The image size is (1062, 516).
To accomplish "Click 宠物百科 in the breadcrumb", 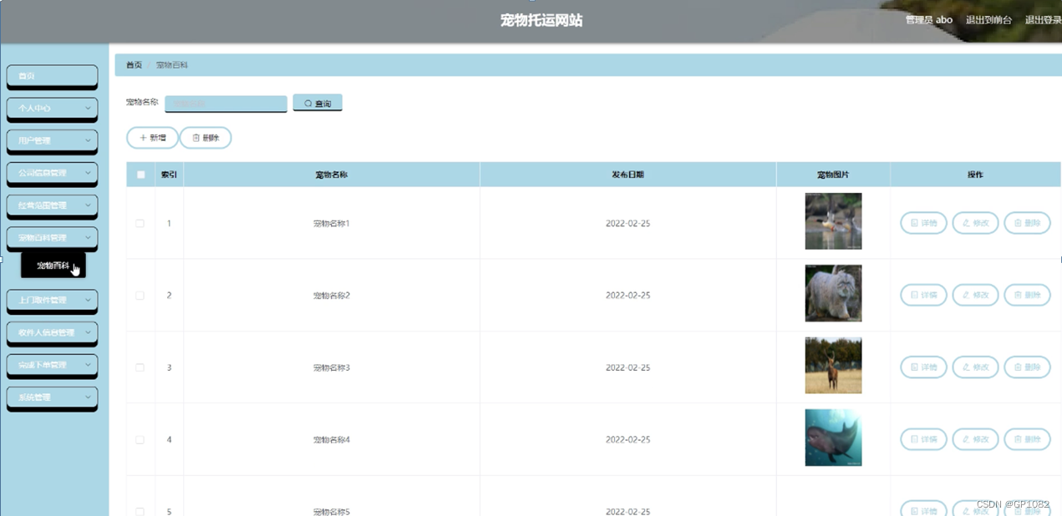I will [171, 65].
